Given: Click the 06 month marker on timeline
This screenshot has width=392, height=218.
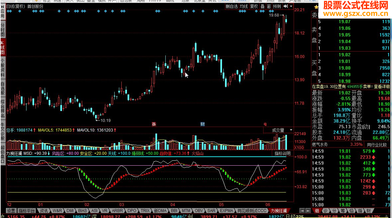Looking at the screenshot, I should pos(268,204).
